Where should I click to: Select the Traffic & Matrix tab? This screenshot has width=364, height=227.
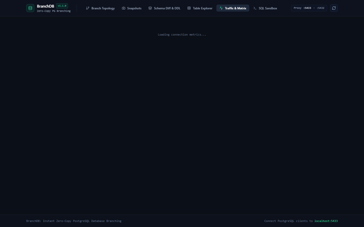[233, 8]
